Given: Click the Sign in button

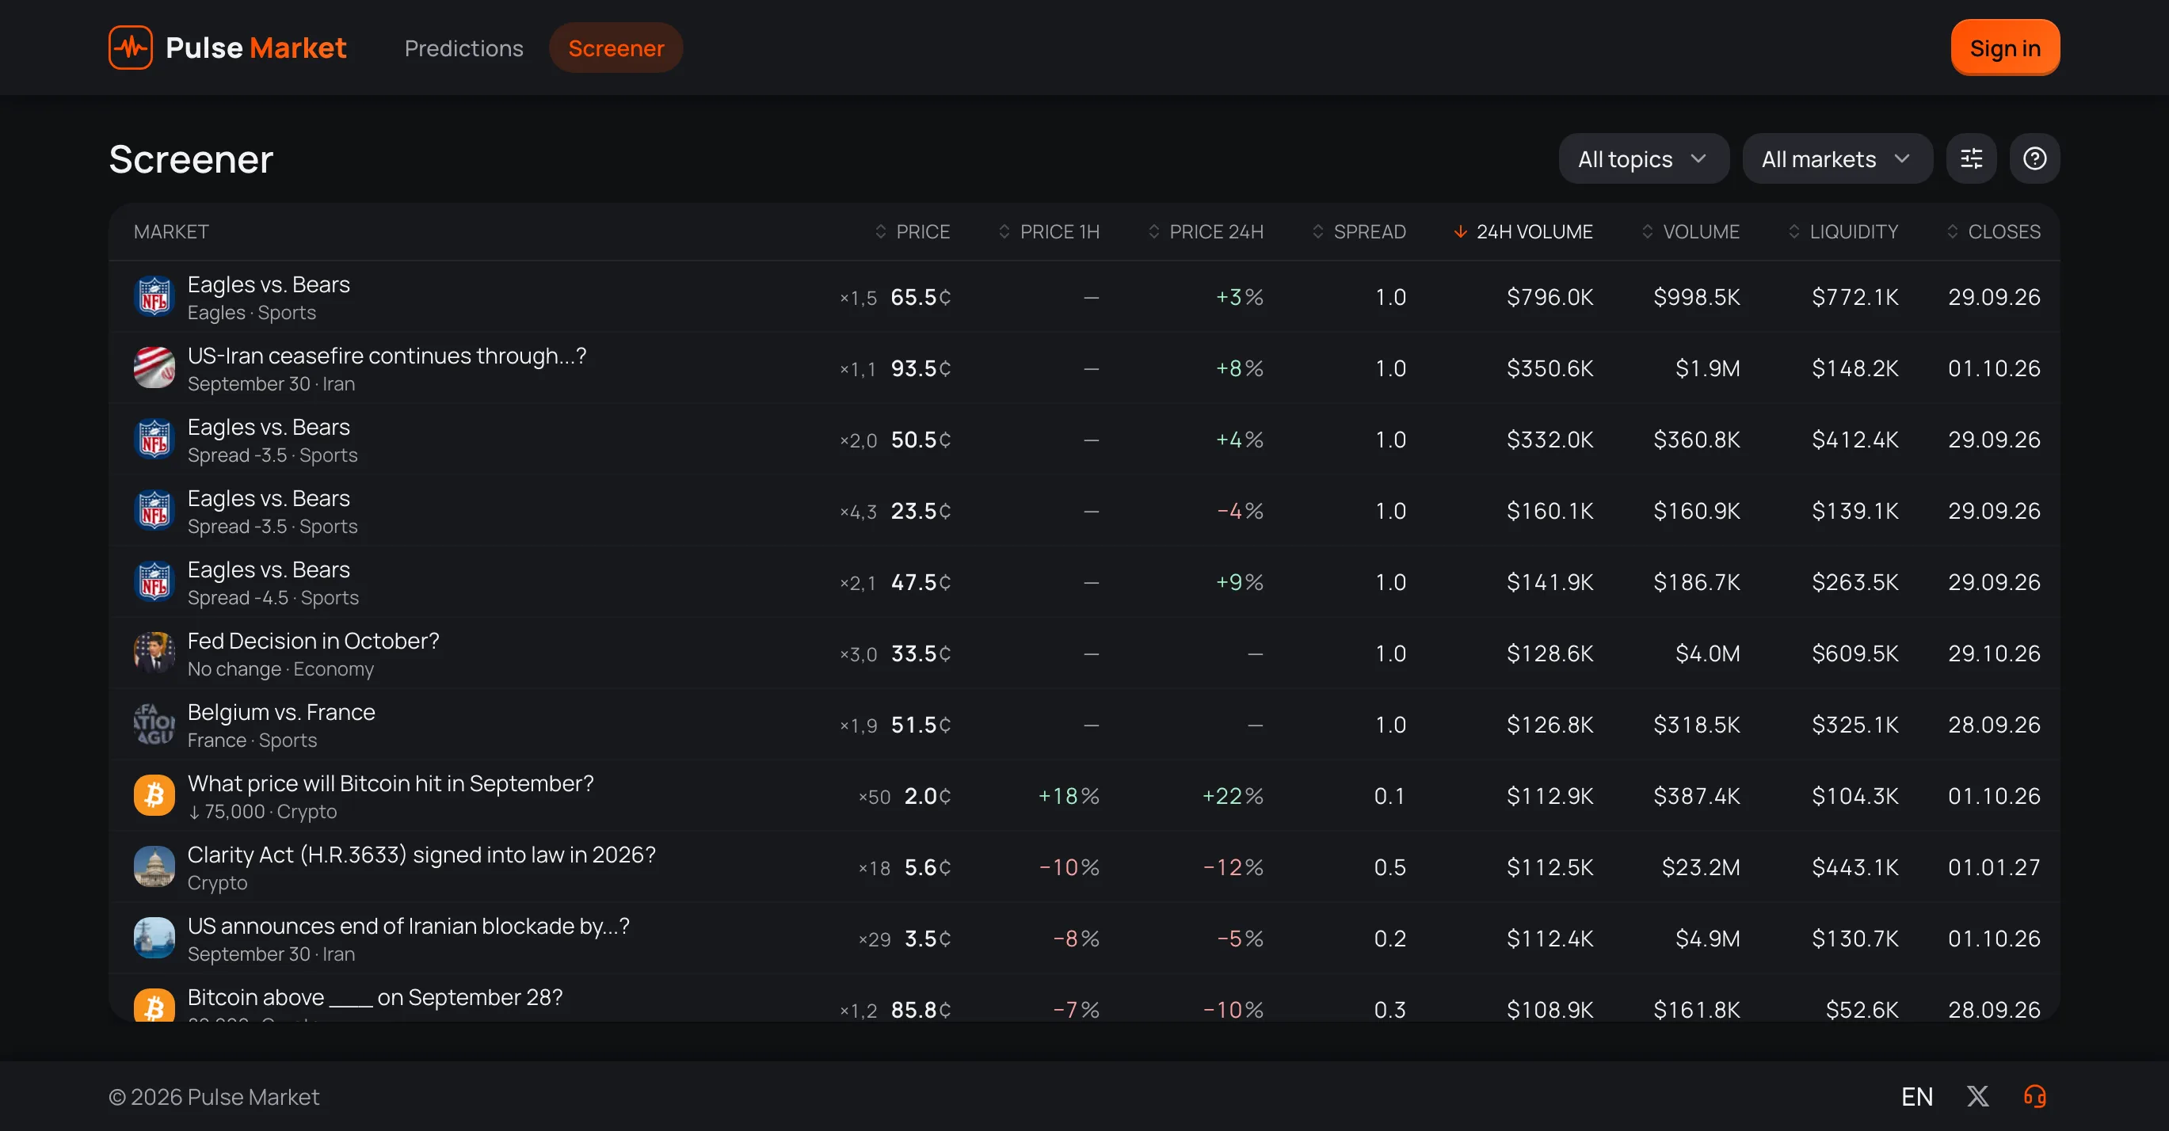Looking at the screenshot, I should [x=2005, y=48].
